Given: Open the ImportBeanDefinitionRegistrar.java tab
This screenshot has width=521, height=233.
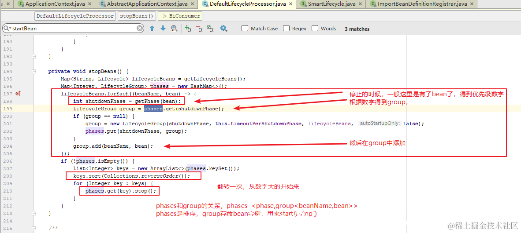Looking at the screenshot, I should (x=422, y=4).
